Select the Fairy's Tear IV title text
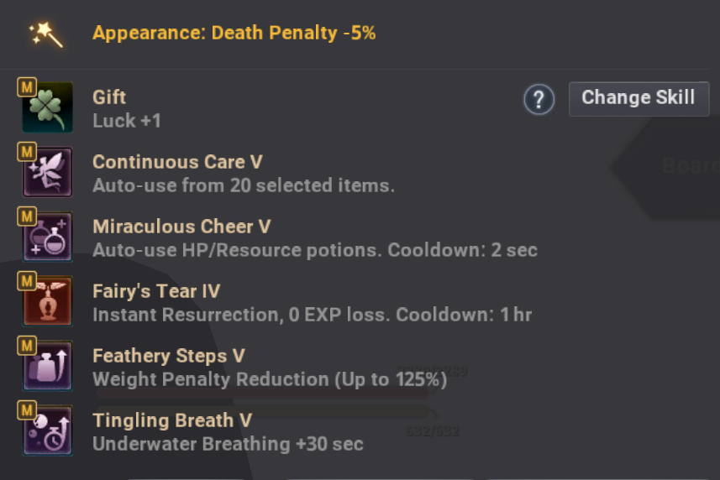The image size is (720, 480). point(156,291)
